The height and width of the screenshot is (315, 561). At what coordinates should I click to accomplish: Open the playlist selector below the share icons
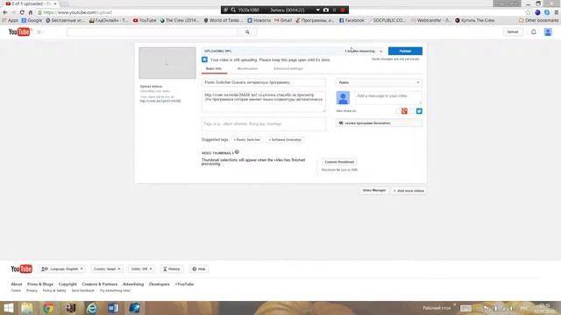click(x=379, y=122)
